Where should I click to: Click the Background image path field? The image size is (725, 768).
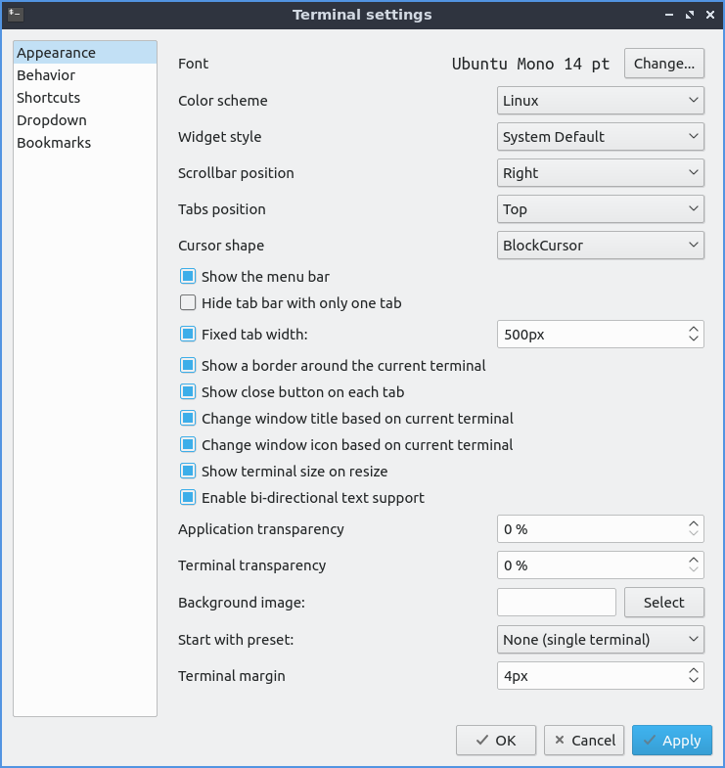[x=557, y=603]
